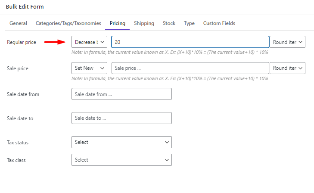This screenshot has width=314, height=193.
Task: Focus the Sale date from field
Action: [x=121, y=94]
